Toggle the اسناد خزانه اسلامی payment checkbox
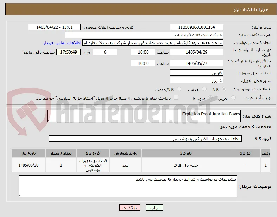Image resolution: width=277 pixels, height=217 pixels. tap(176, 97)
